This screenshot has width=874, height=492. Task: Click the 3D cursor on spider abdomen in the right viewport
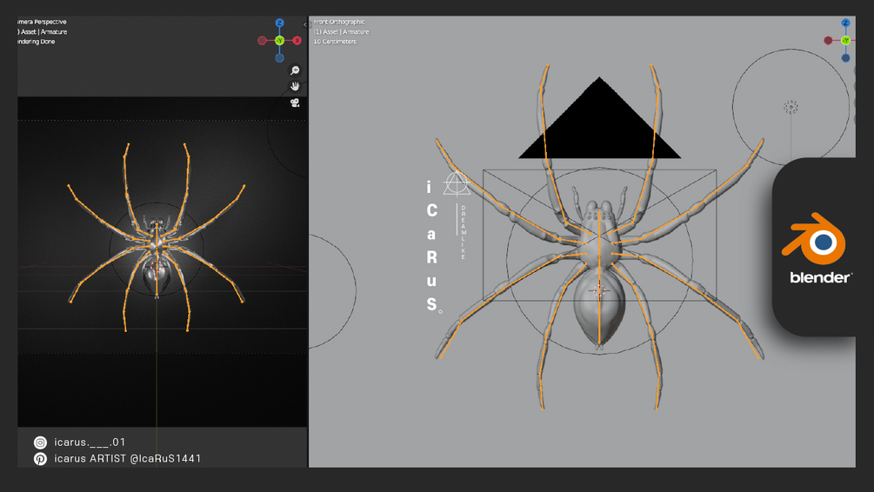pyautogui.click(x=599, y=290)
